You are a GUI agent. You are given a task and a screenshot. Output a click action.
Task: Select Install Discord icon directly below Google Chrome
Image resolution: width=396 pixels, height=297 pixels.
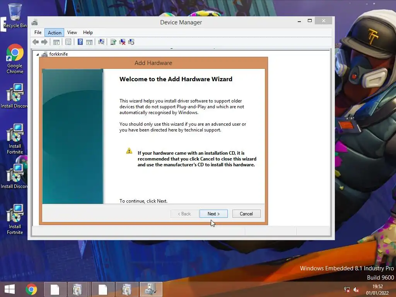(14, 96)
